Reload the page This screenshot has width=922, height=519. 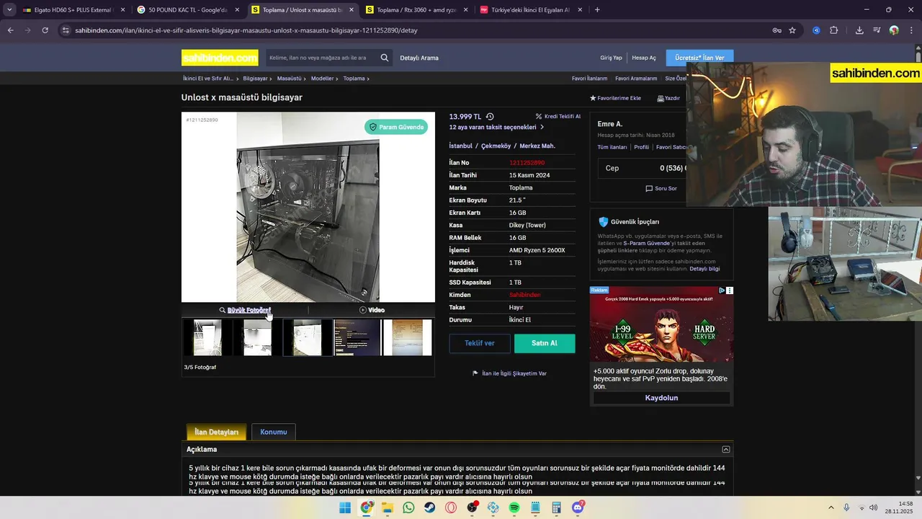pyautogui.click(x=45, y=30)
